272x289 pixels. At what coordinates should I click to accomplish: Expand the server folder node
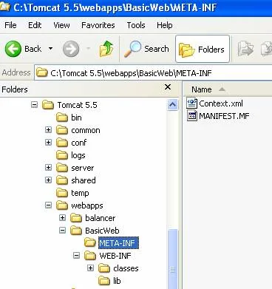48,168
